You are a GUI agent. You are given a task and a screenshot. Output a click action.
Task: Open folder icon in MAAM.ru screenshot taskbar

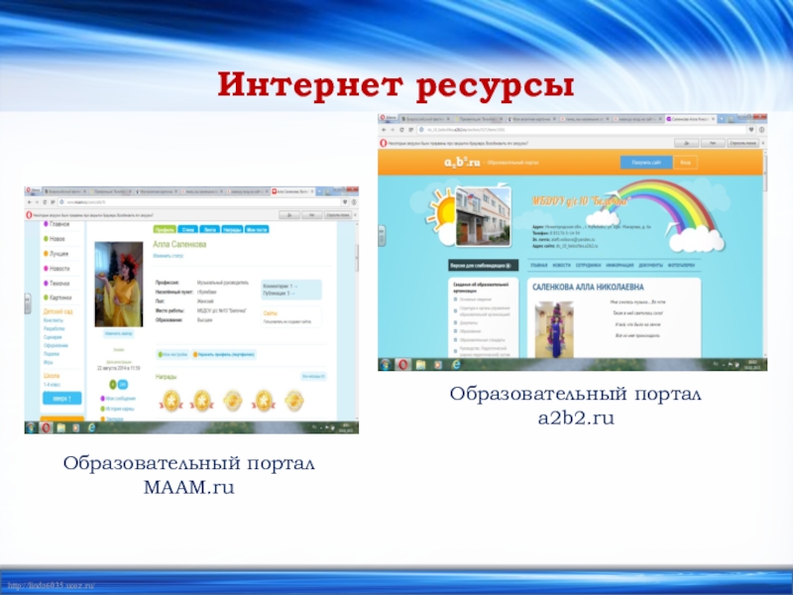61,428
